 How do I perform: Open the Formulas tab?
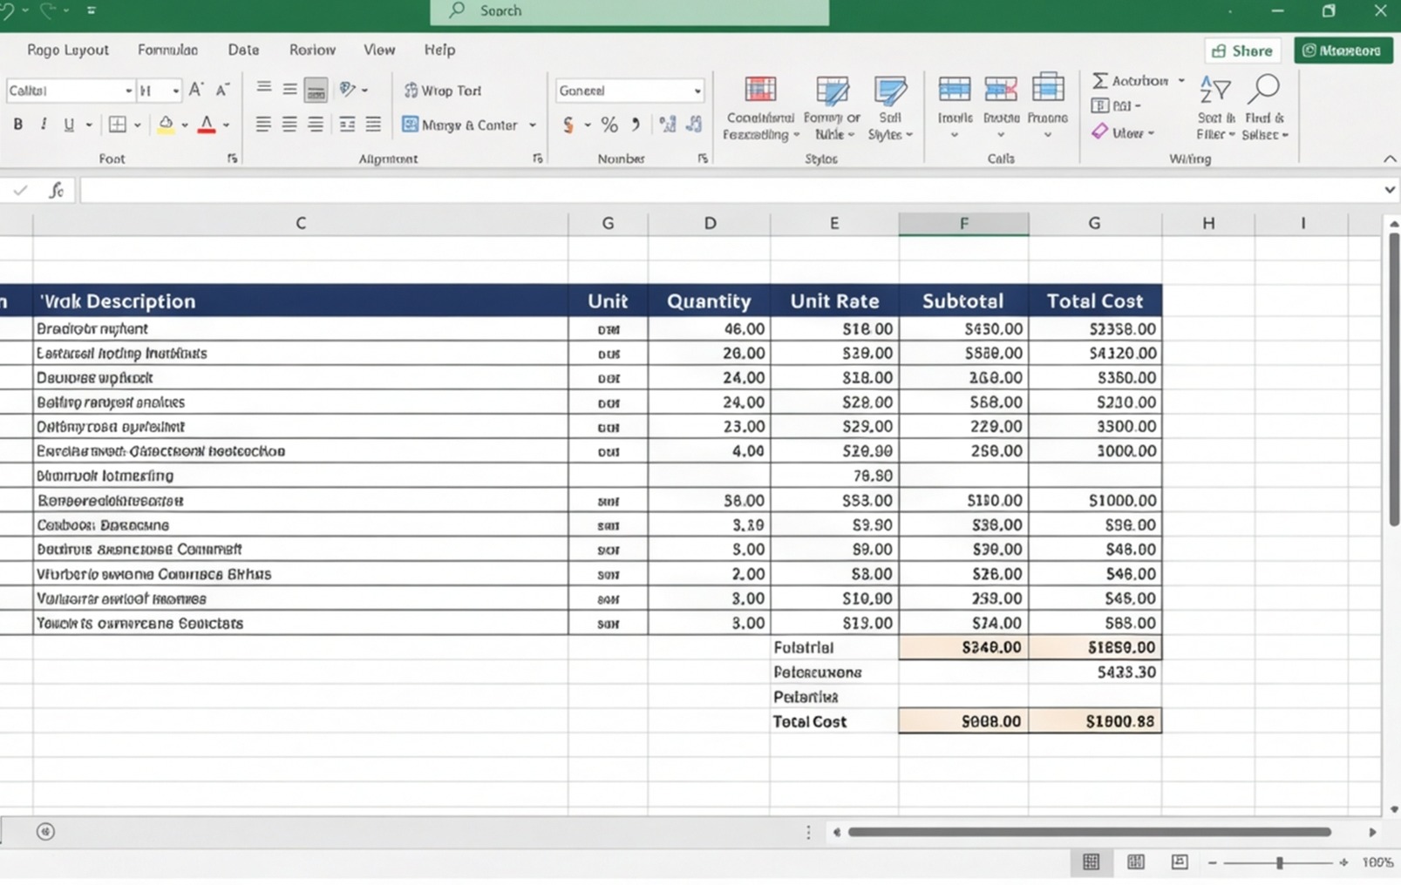[x=167, y=50]
